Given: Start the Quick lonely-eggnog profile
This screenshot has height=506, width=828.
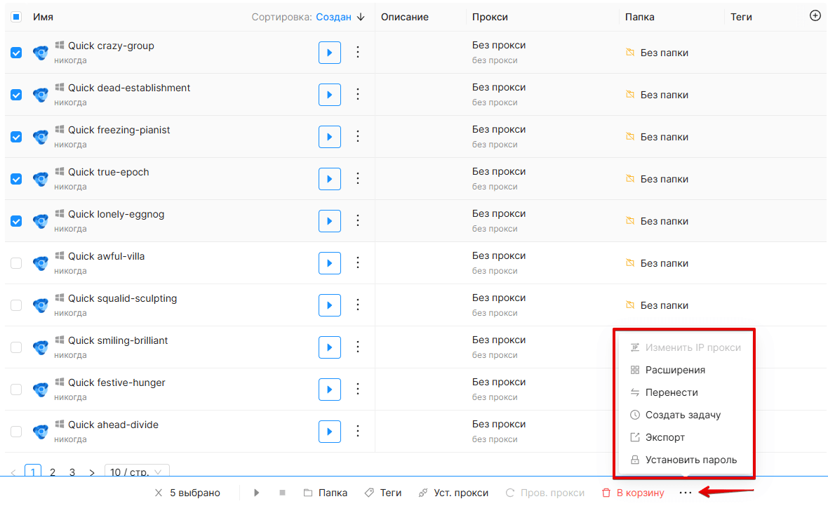Looking at the screenshot, I should coord(330,221).
